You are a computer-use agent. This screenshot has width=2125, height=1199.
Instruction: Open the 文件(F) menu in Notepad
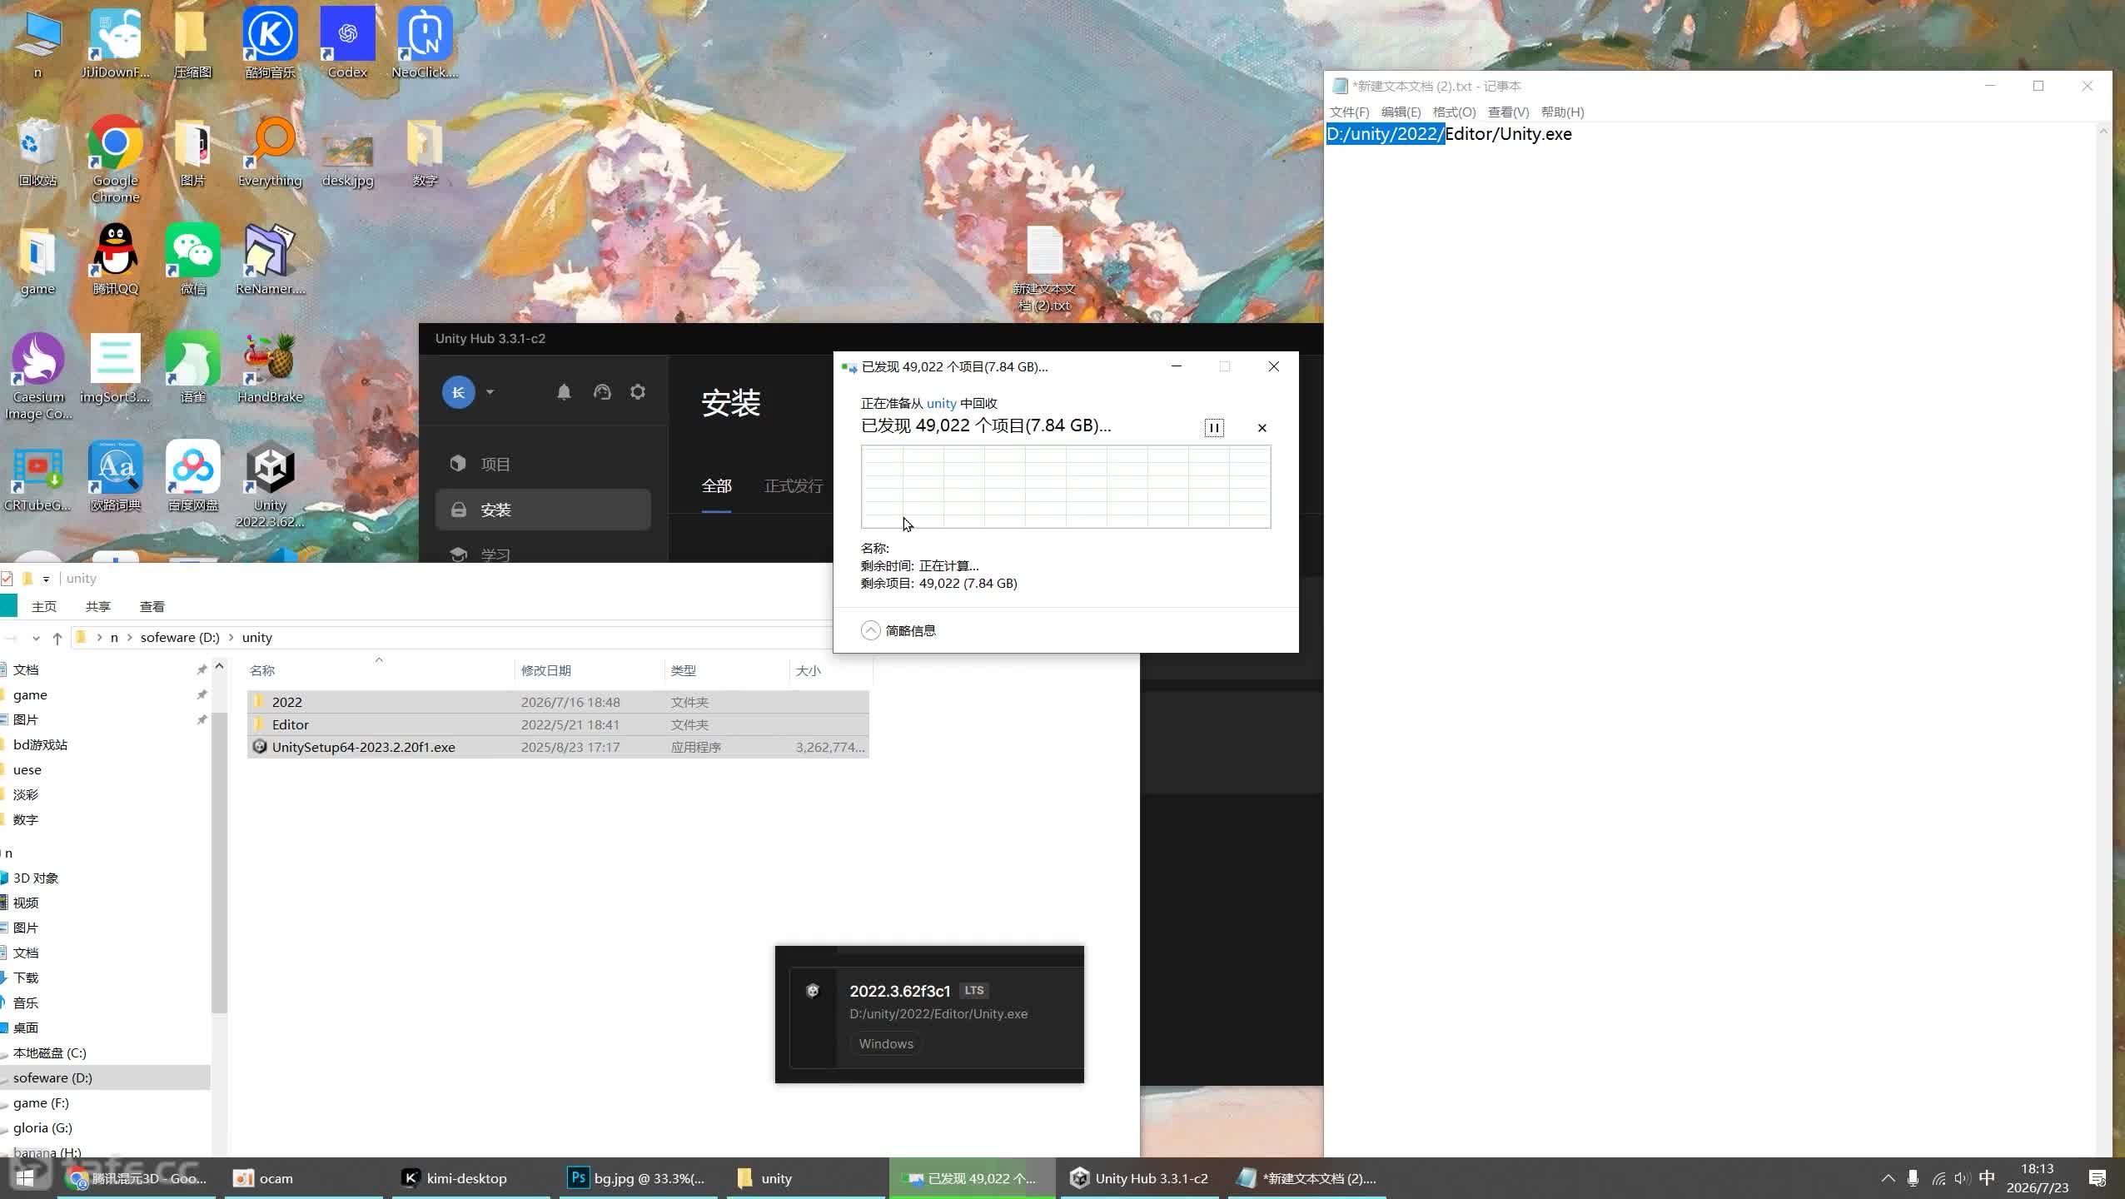[x=1349, y=112]
